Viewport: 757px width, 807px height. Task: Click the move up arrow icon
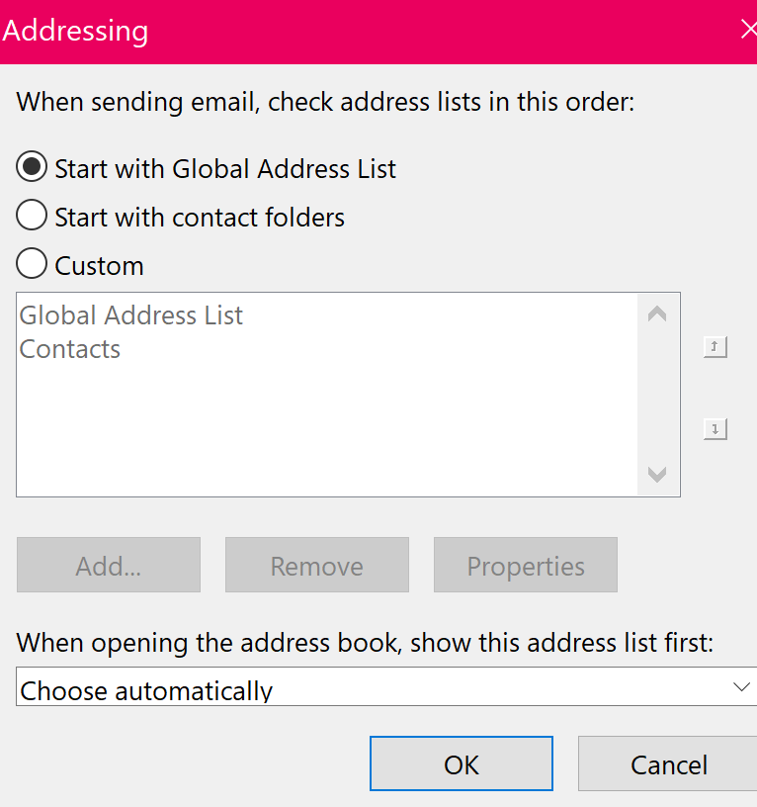click(x=715, y=347)
